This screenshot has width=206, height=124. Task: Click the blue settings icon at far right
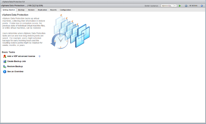202,6
